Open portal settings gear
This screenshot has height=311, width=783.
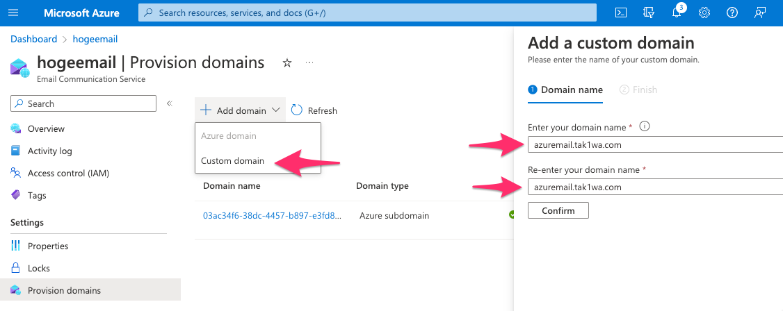(704, 13)
